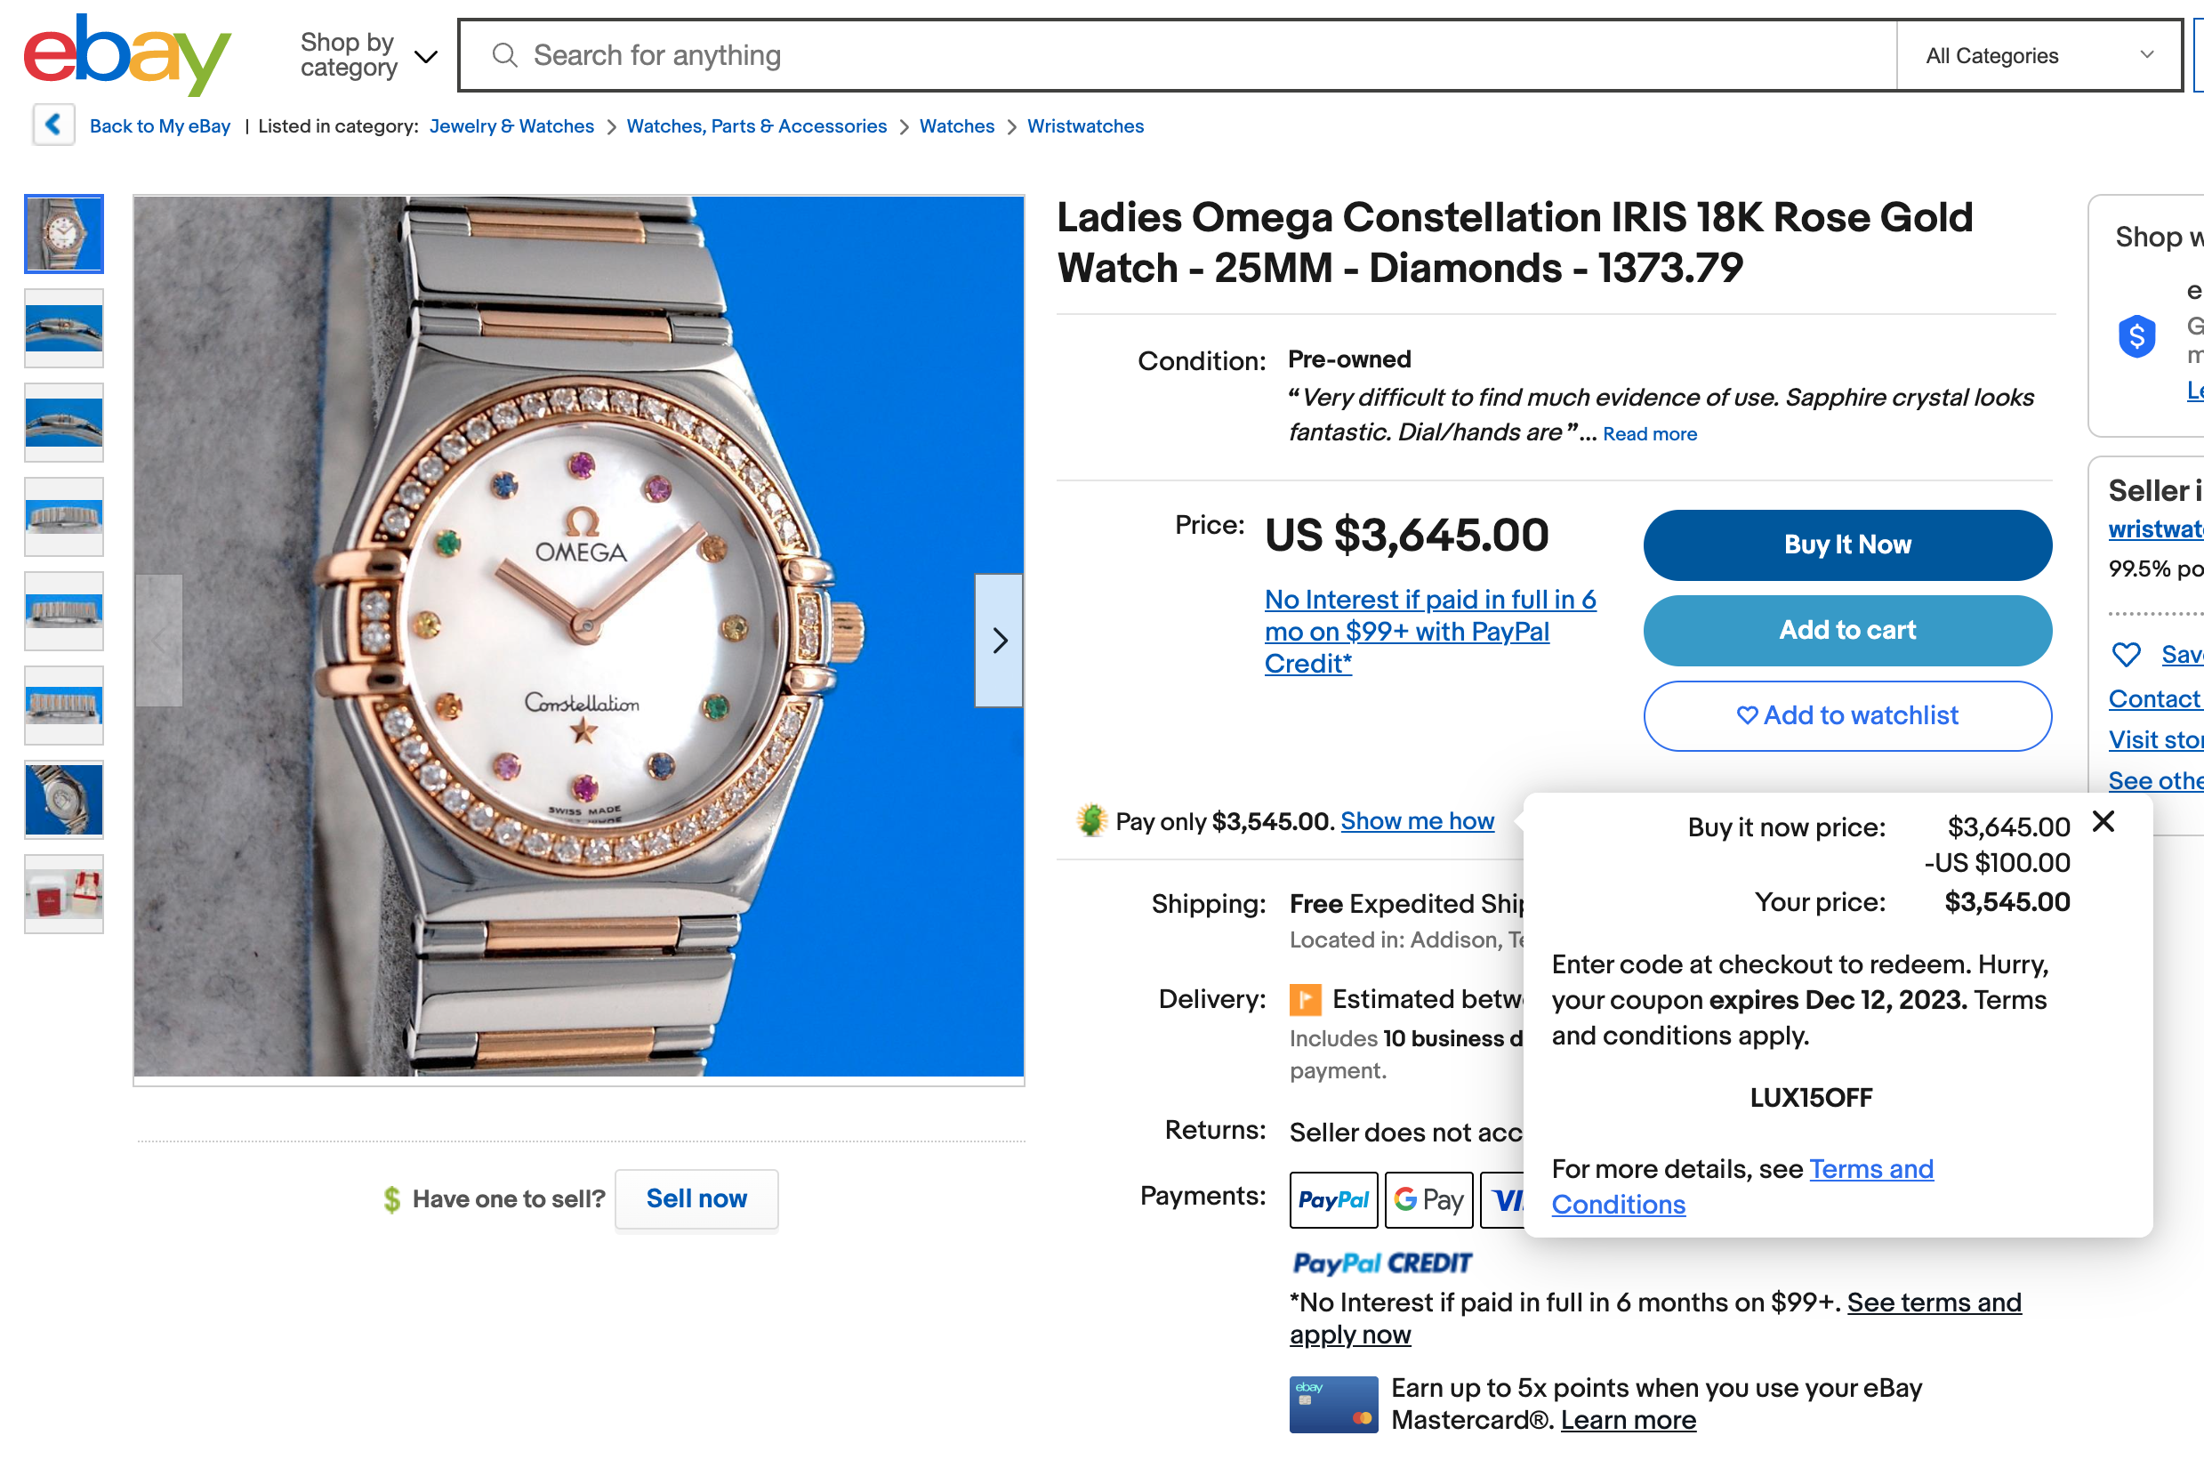Click the Sell now button
Image resolution: width=2204 pixels, height=1484 pixels.
696,1199
